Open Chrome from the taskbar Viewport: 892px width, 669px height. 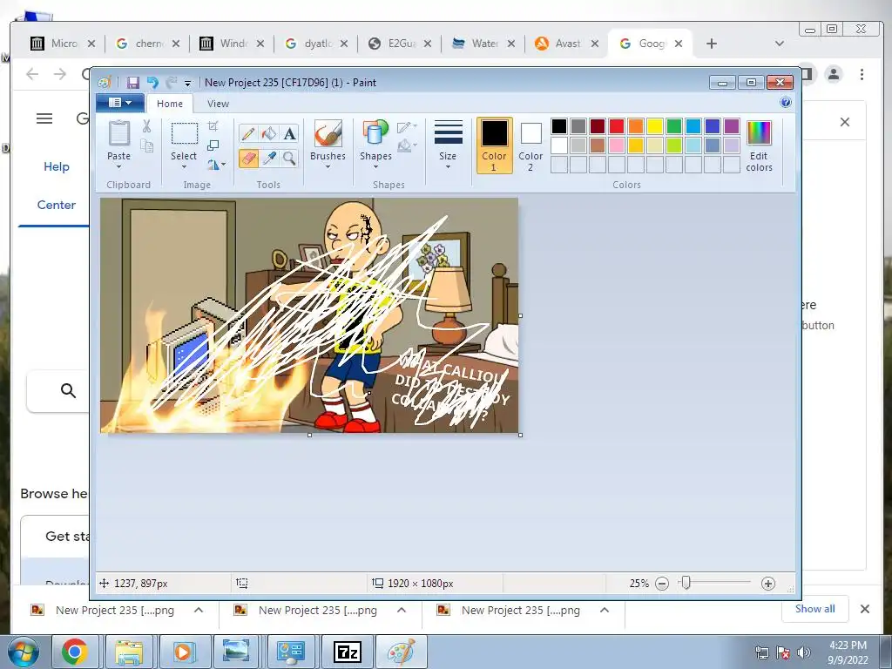(75, 652)
